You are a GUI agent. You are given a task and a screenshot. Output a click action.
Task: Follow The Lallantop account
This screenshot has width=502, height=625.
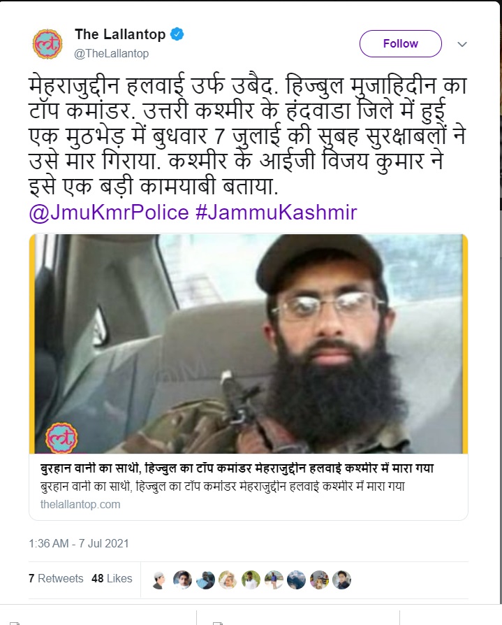click(x=401, y=43)
